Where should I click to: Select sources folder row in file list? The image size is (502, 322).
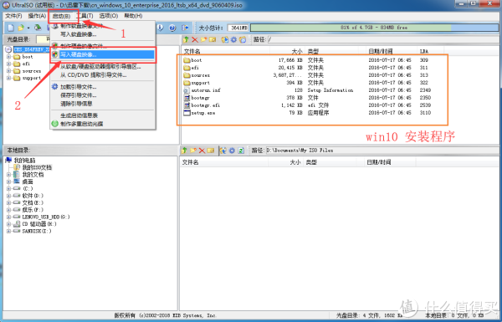coord(307,75)
